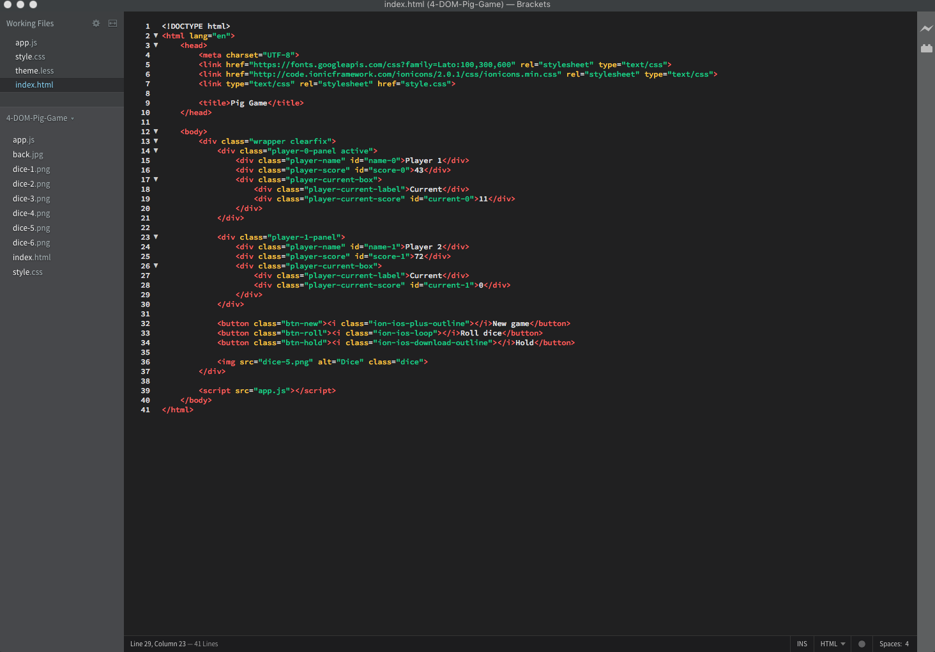Click the UTF-8 charset value
Screen dimensions: 935x652
278,55
